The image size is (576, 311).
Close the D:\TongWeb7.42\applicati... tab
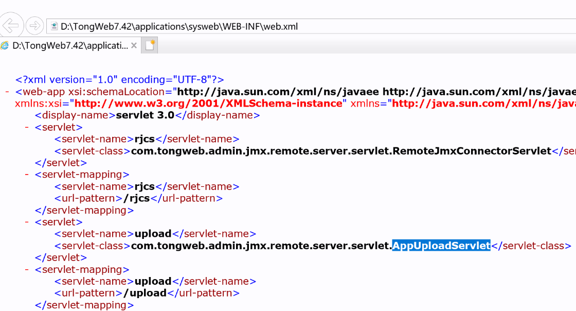134,46
